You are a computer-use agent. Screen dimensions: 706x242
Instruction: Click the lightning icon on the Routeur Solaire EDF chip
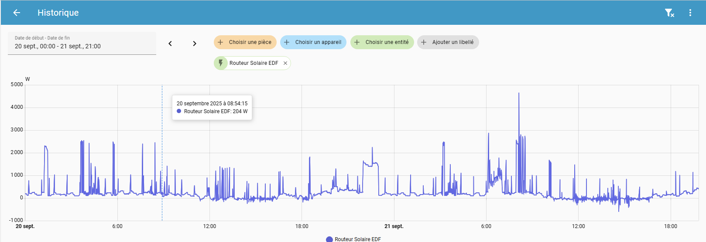(x=221, y=63)
